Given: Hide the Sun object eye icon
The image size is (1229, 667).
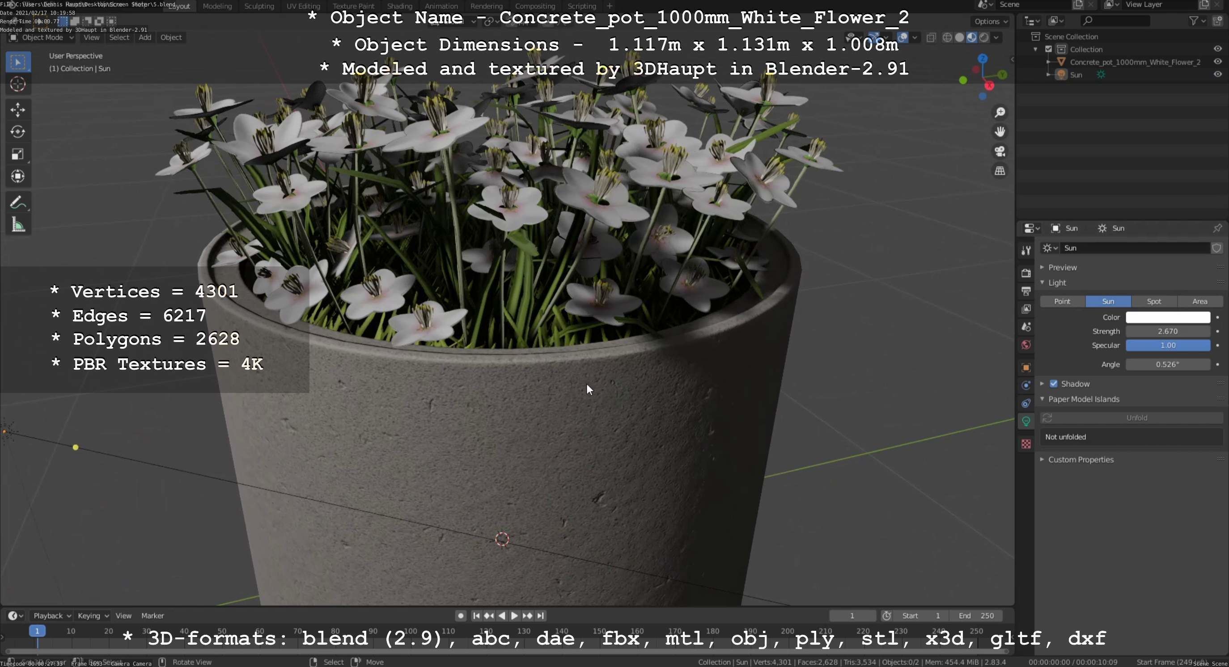Looking at the screenshot, I should click(x=1217, y=74).
